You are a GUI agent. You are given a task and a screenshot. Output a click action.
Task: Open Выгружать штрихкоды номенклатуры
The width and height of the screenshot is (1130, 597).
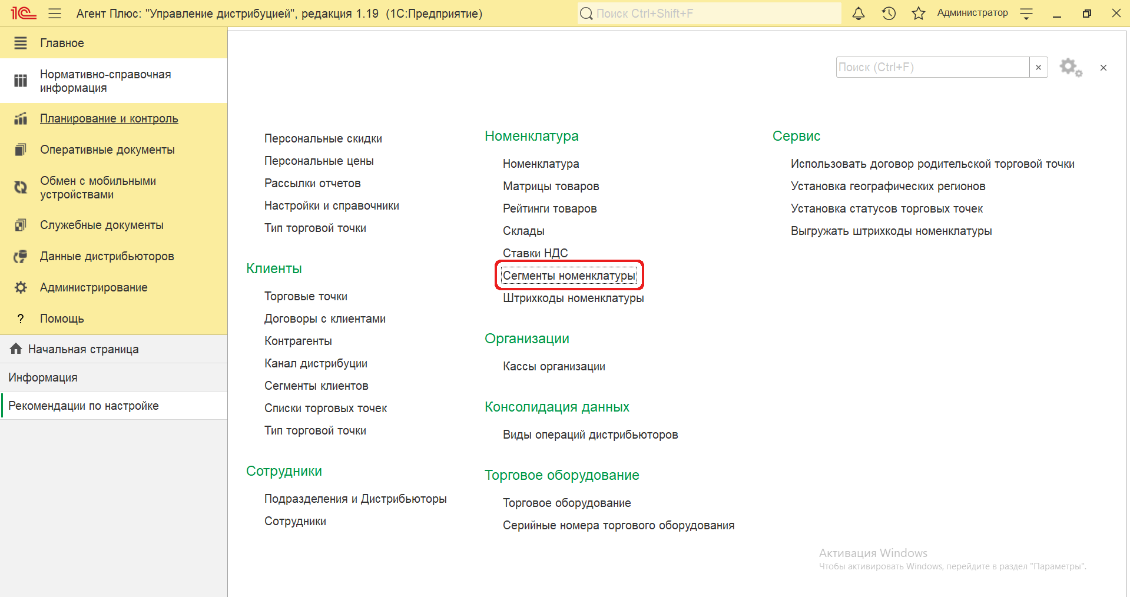pos(892,231)
